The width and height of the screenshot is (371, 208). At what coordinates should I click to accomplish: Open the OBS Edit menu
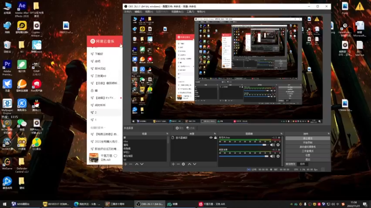138,12
